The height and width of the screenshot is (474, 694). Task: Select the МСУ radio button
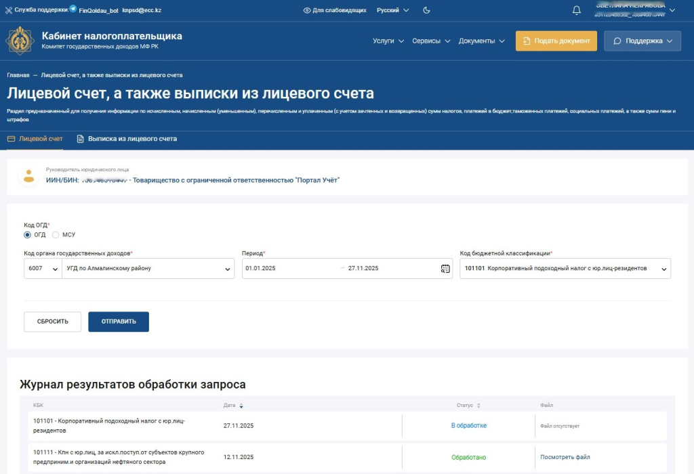coord(56,235)
